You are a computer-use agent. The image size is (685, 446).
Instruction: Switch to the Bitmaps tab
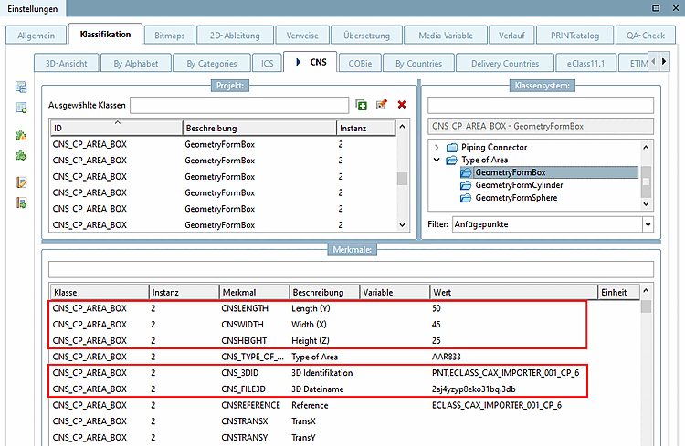[x=168, y=36]
